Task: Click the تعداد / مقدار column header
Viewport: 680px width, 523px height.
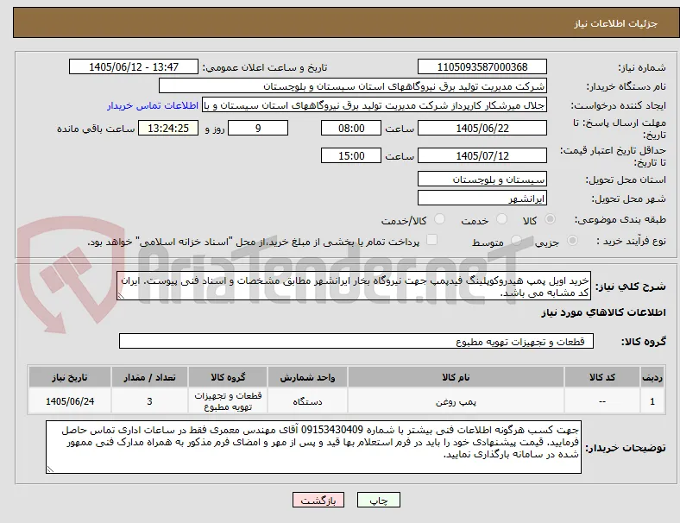Action: (x=149, y=377)
